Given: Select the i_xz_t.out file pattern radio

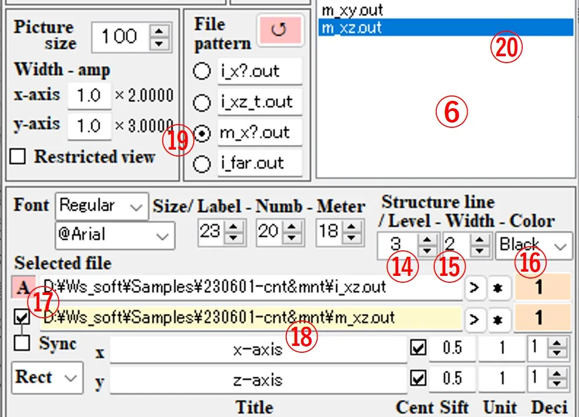Looking at the screenshot, I should [201, 102].
